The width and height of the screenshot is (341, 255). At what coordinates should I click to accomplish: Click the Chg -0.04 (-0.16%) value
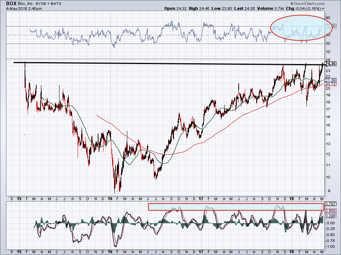(x=303, y=8)
